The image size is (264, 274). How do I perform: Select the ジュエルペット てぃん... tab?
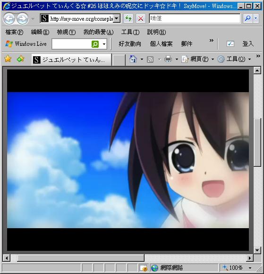tap(71, 60)
